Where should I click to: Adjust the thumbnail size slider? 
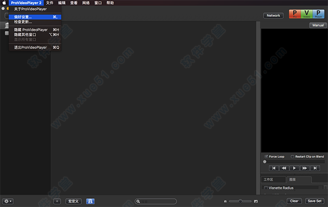pos(241,201)
